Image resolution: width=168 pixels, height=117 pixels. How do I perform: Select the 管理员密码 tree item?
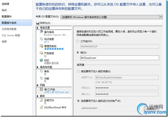pos(54,47)
